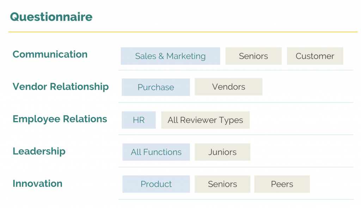Open the Vendor Relationship category heading

[61, 87]
